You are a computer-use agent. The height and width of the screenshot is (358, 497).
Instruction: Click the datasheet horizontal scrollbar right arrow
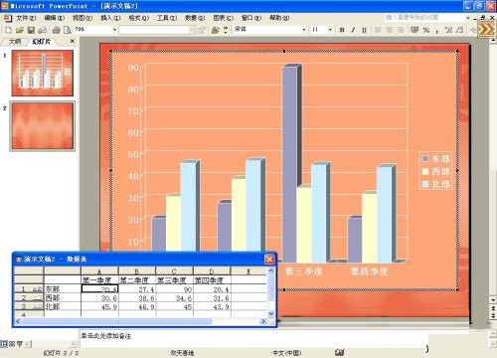(x=263, y=321)
